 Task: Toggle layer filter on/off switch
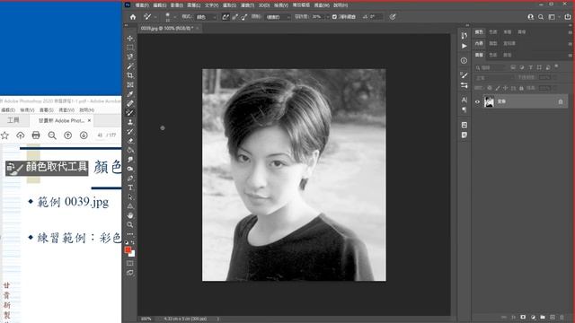[557, 66]
